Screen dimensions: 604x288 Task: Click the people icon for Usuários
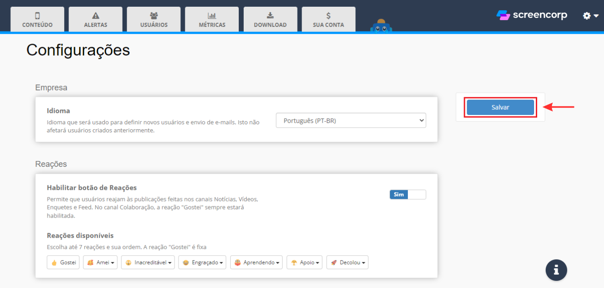click(x=154, y=16)
